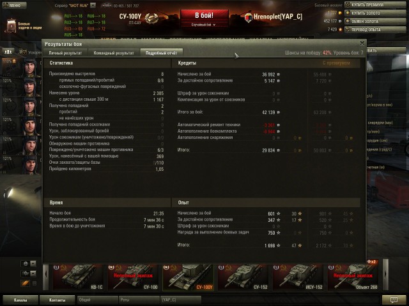The image size is (409, 306).
Task: Click the Шансы на победу: 42% text
Action: coord(308,53)
